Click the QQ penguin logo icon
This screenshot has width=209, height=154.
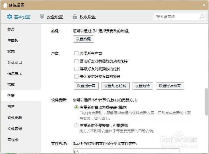tap(5, 5)
